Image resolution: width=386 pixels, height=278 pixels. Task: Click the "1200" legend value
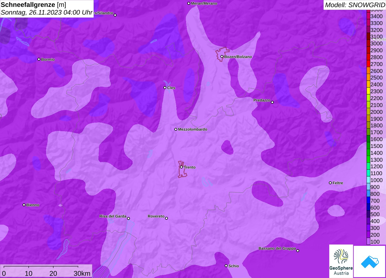tap(376, 166)
